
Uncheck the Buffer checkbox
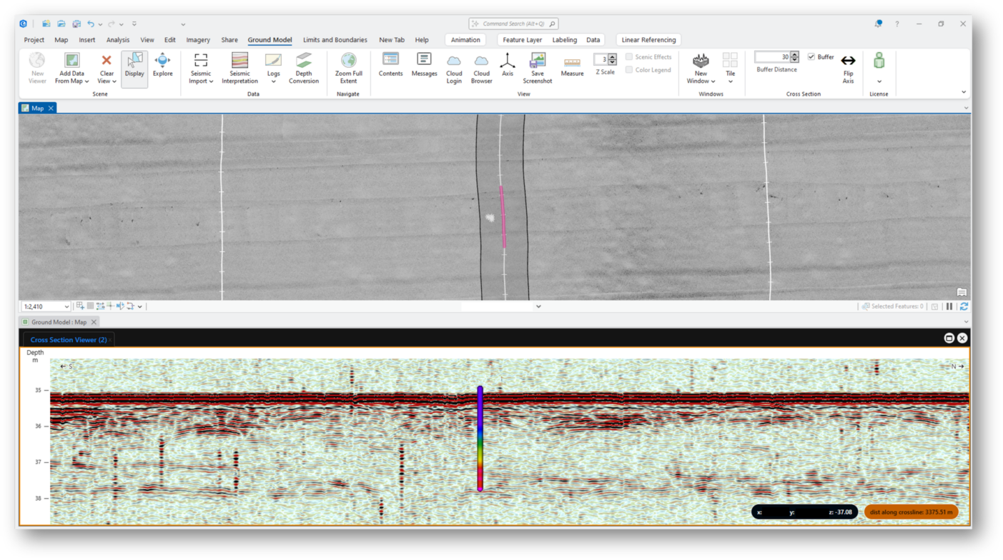pos(811,57)
